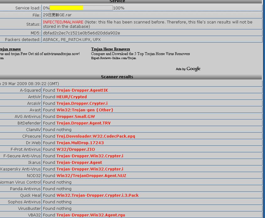Click ClamAV 'Found nothing' result
The width and height of the screenshot is (265, 218).
[57, 130]
